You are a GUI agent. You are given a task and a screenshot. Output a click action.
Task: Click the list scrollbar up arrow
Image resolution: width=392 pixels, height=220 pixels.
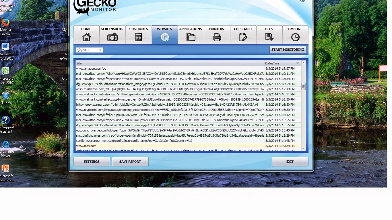click(x=303, y=63)
